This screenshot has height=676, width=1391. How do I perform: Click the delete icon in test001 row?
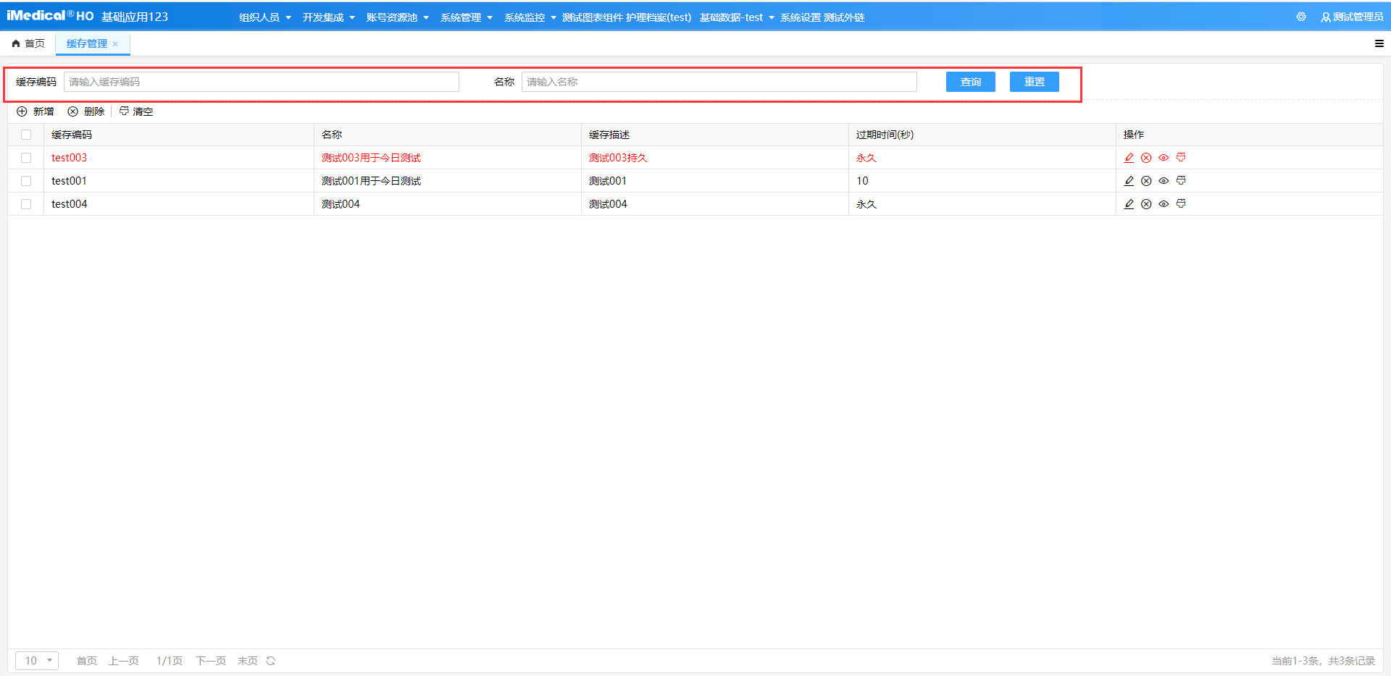tap(1146, 181)
